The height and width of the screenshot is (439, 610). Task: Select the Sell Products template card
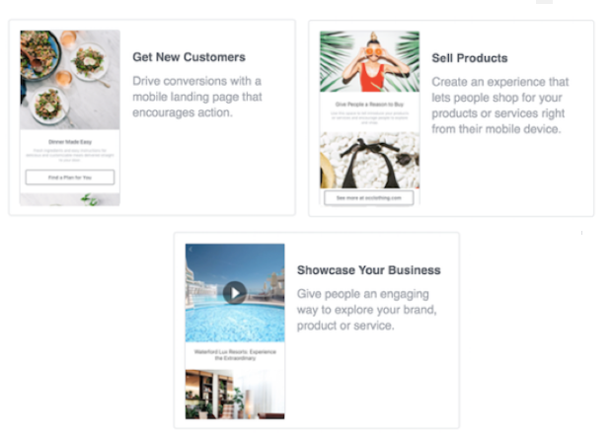(x=451, y=118)
